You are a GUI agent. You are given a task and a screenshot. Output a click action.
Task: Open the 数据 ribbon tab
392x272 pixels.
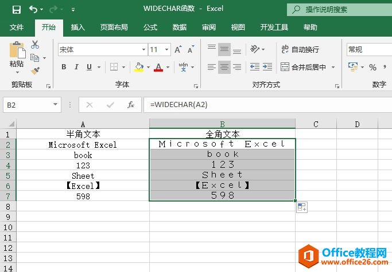click(x=180, y=27)
